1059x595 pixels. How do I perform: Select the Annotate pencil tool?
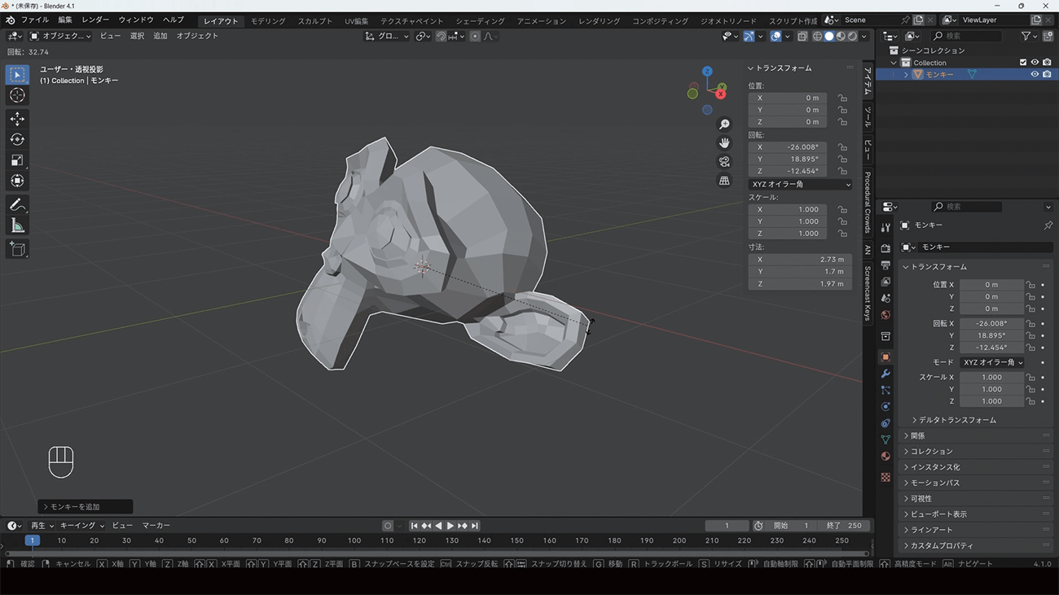click(17, 205)
